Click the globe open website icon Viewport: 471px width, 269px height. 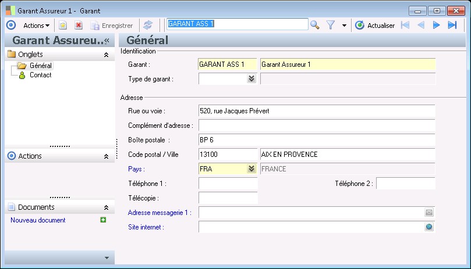click(429, 227)
